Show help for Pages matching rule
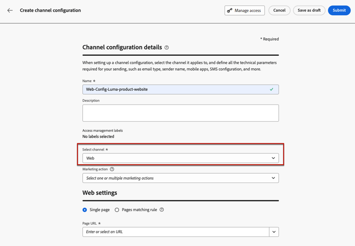This screenshot has width=355, height=246. (x=162, y=210)
